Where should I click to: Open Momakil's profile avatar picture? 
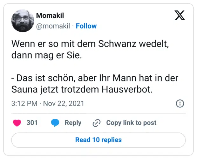tap(22, 21)
